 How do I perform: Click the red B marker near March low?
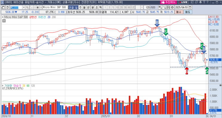coord(187,71)
